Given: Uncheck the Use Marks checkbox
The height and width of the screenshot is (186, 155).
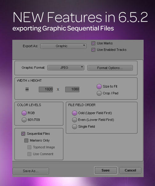Looking at the screenshot, I should (x=93, y=43).
